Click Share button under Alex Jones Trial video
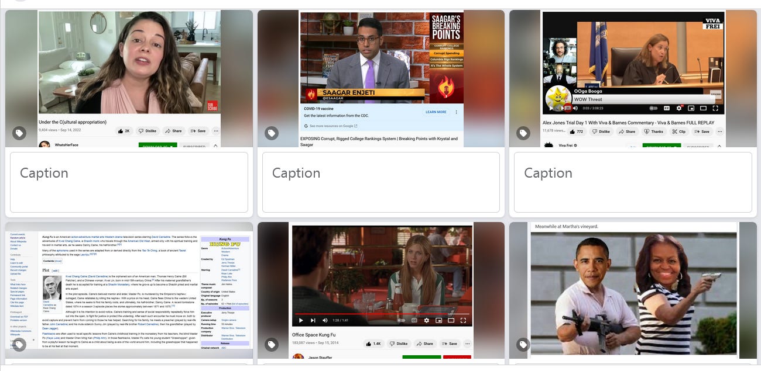761x371 pixels. click(x=627, y=131)
